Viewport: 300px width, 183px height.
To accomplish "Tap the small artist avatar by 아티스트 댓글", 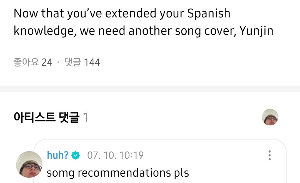I will (270, 117).
